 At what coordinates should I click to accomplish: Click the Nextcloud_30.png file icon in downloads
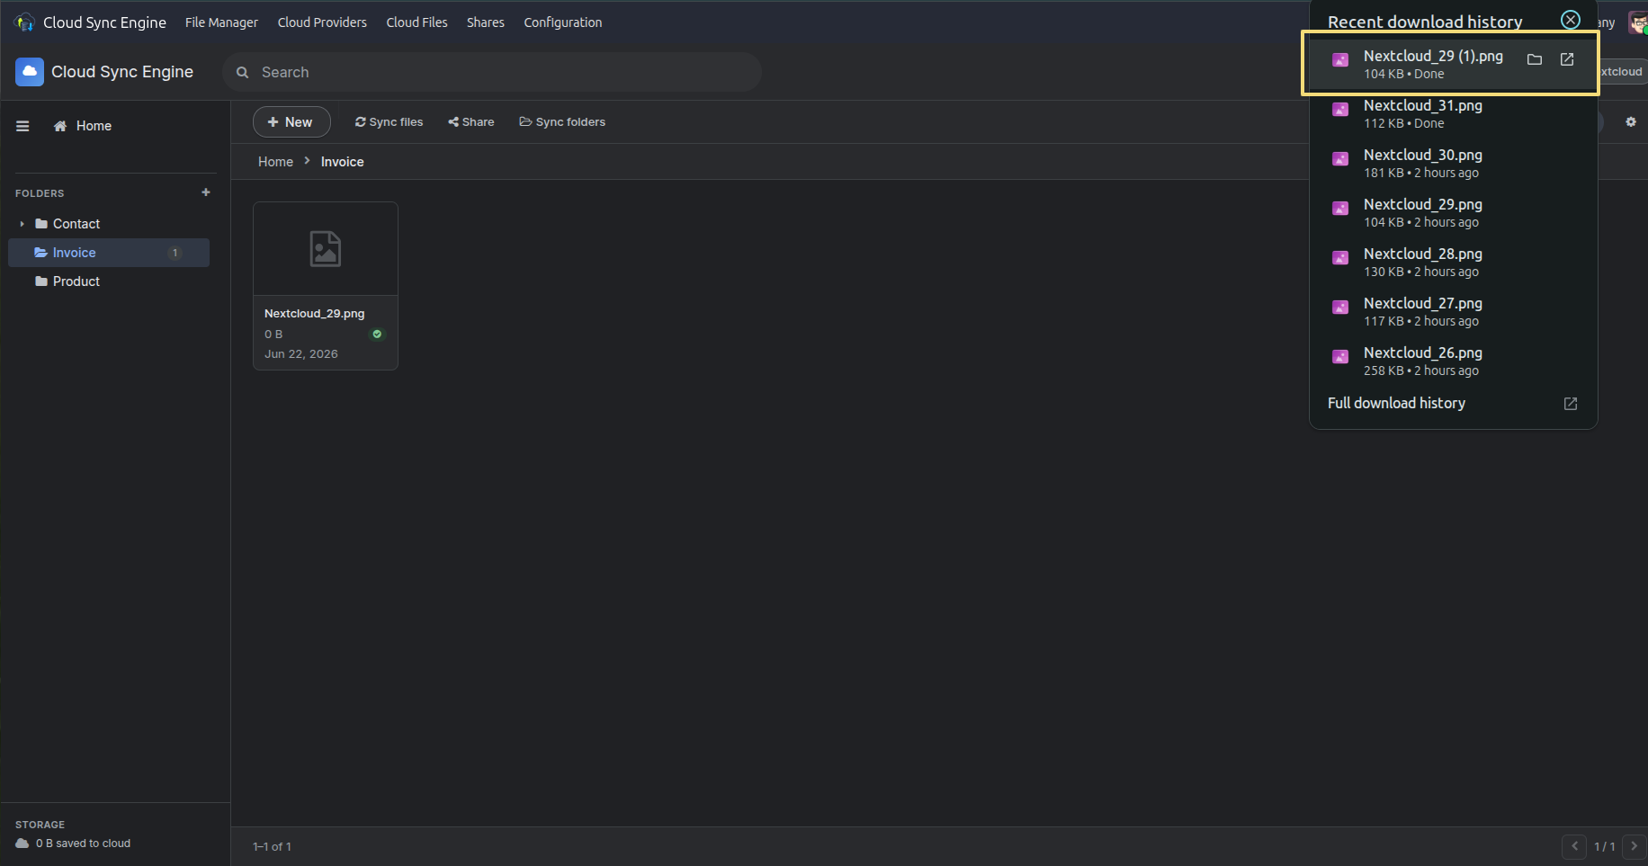coord(1340,159)
